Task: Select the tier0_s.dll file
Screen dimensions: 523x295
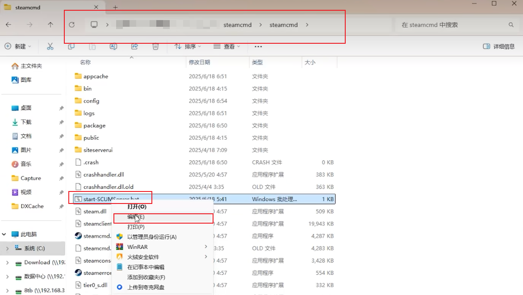Action: [x=96, y=285]
